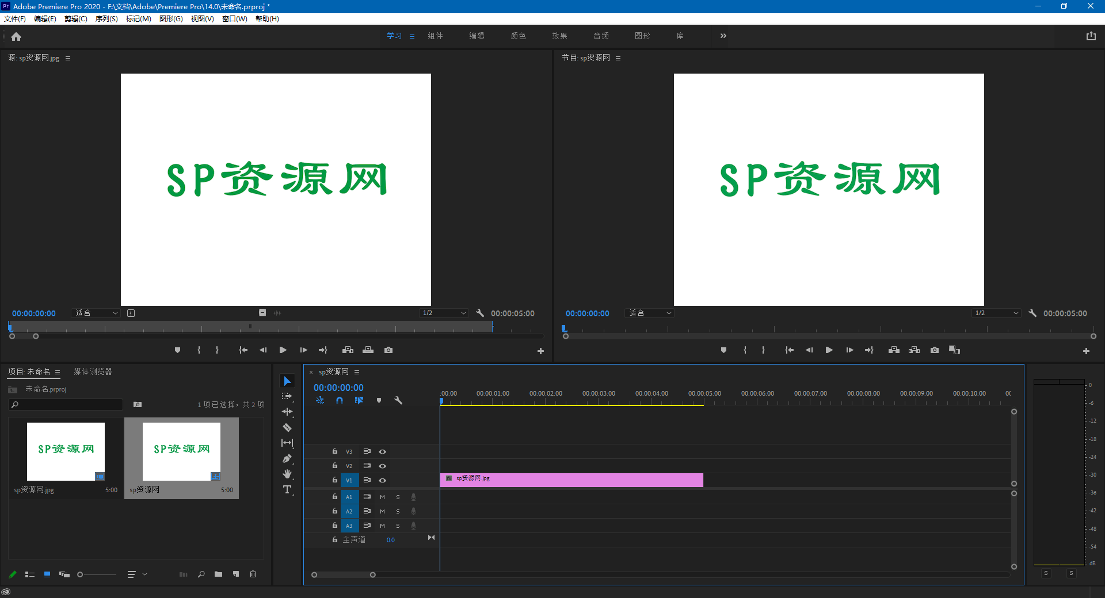Open Project panel menu
The height and width of the screenshot is (598, 1105).
(x=58, y=372)
